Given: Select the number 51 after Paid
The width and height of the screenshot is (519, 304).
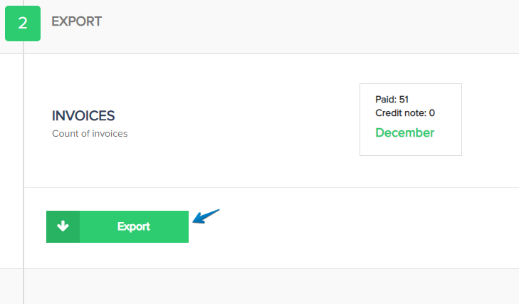Looking at the screenshot, I should (404, 100).
